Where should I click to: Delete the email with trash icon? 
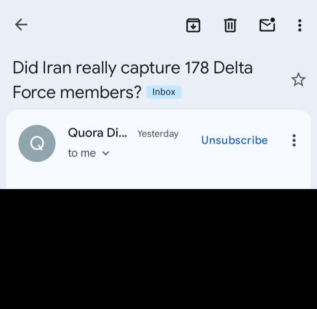(230, 25)
